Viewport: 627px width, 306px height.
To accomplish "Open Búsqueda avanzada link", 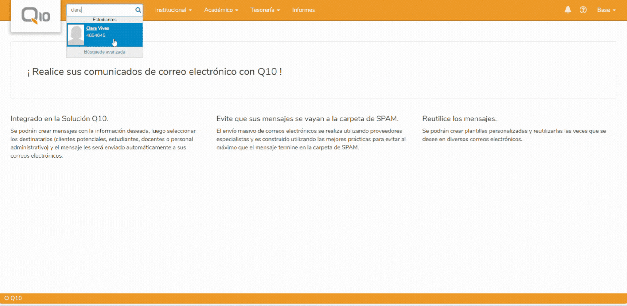I will click(x=104, y=52).
